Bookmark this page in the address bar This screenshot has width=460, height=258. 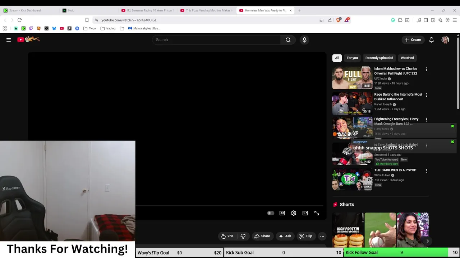(x=87, y=20)
